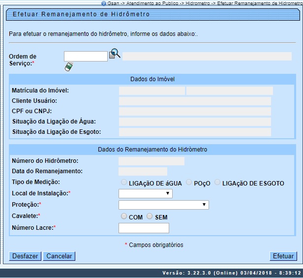
Task: Select the LIGAÇÃO DE ÁGUA radio button
Action: tap(124, 183)
